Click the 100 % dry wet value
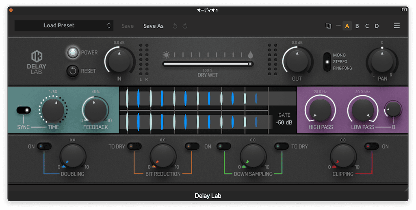 click(x=208, y=70)
